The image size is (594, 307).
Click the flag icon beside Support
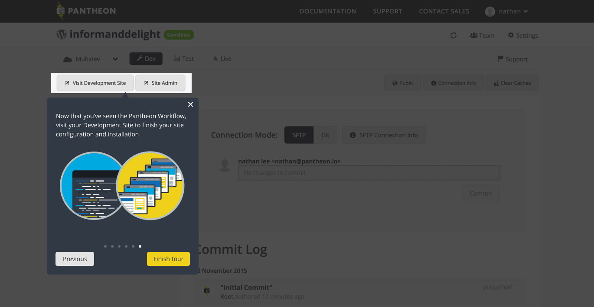[x=501, y=59]
